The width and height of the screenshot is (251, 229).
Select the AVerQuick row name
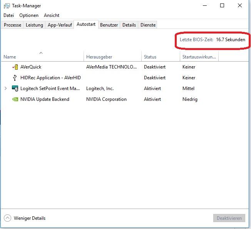point(31,67)
